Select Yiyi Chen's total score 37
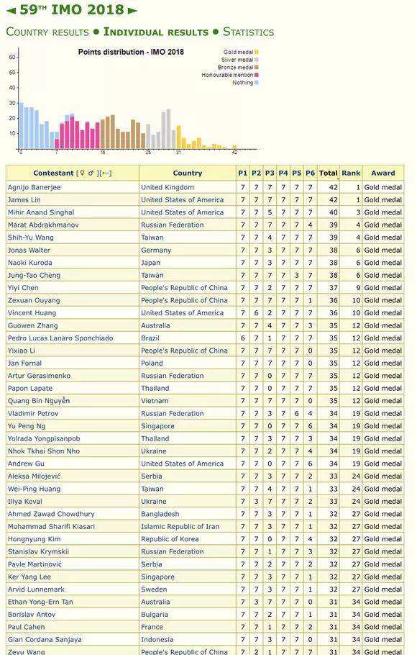 tap(333, 287)
